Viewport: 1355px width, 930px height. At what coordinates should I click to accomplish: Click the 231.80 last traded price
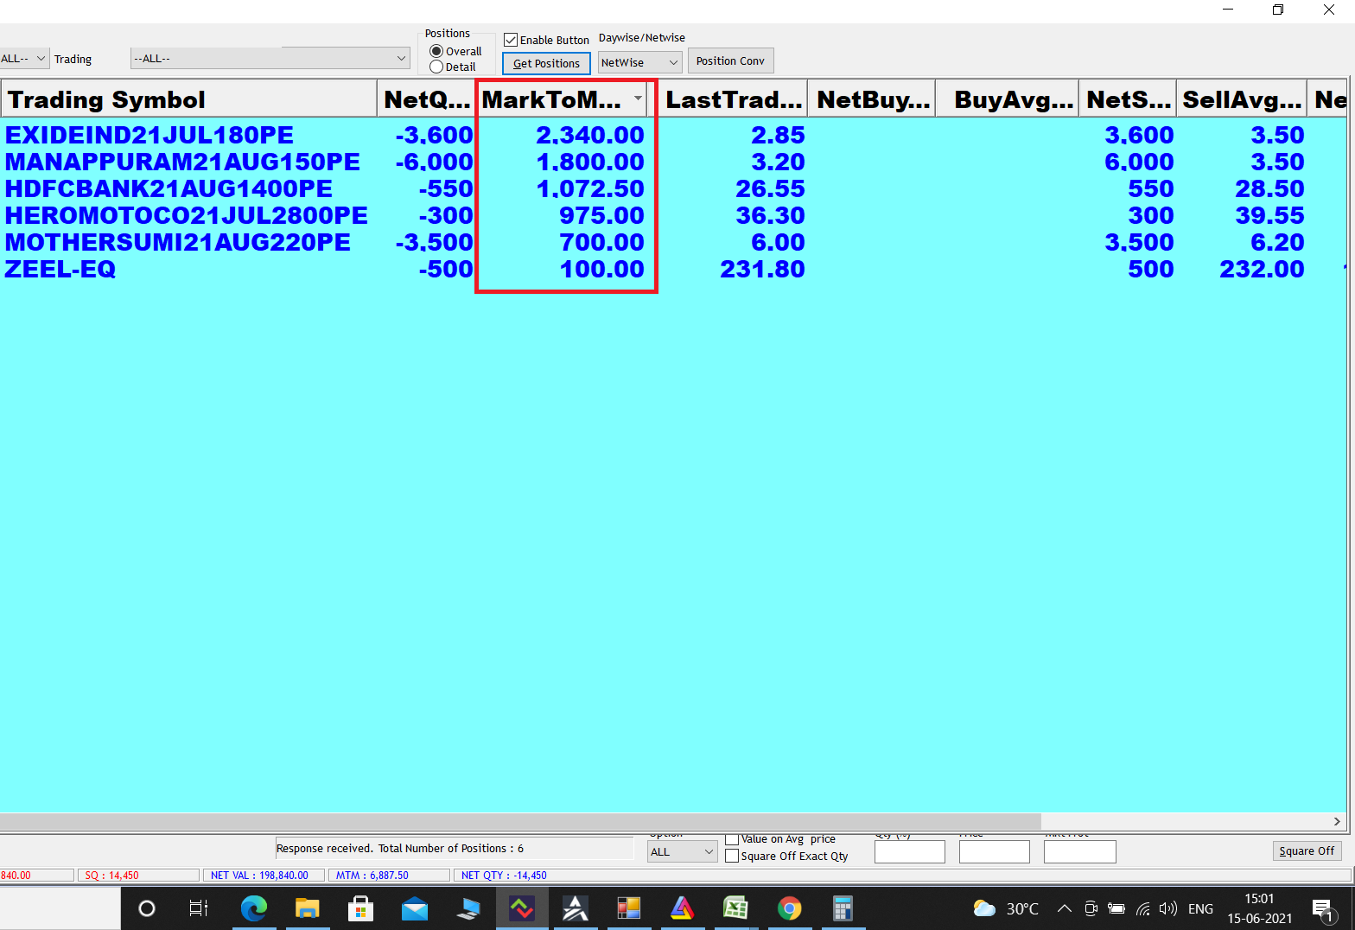pos(762,269)
